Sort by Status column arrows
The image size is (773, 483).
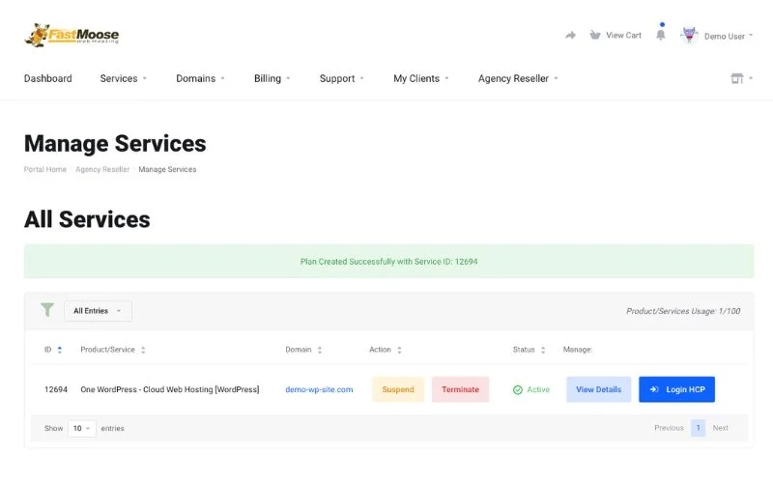pos(543,350)
